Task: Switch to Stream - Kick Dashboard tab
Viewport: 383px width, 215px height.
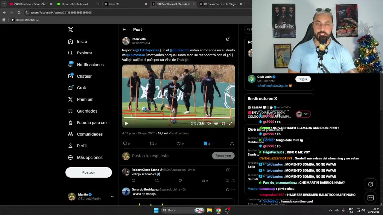Action: 78,4
